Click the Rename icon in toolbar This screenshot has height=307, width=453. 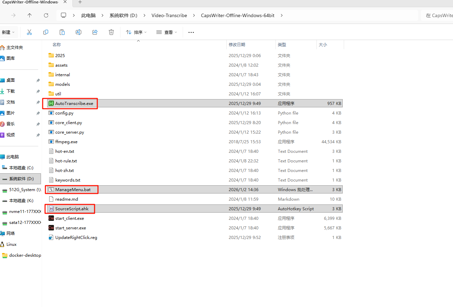(79, 32)
